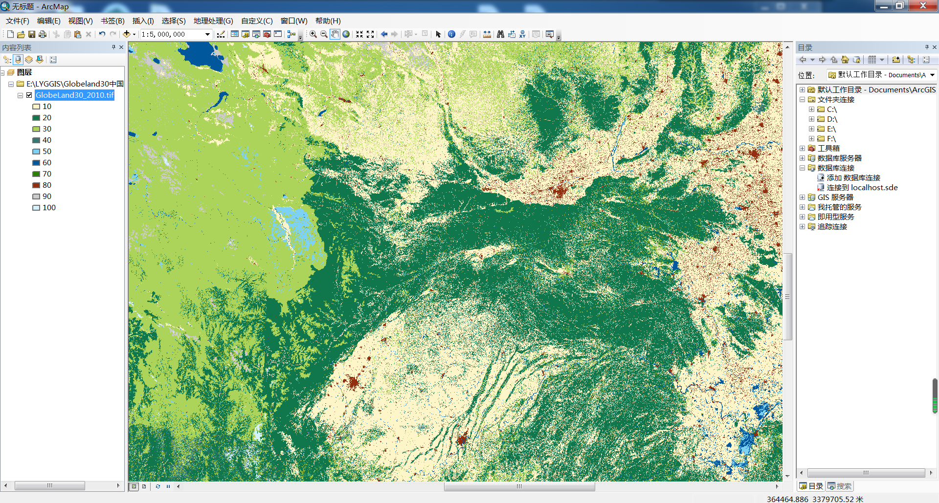
Task: Open the Editor toolbar icon
Action: point(221,34)
